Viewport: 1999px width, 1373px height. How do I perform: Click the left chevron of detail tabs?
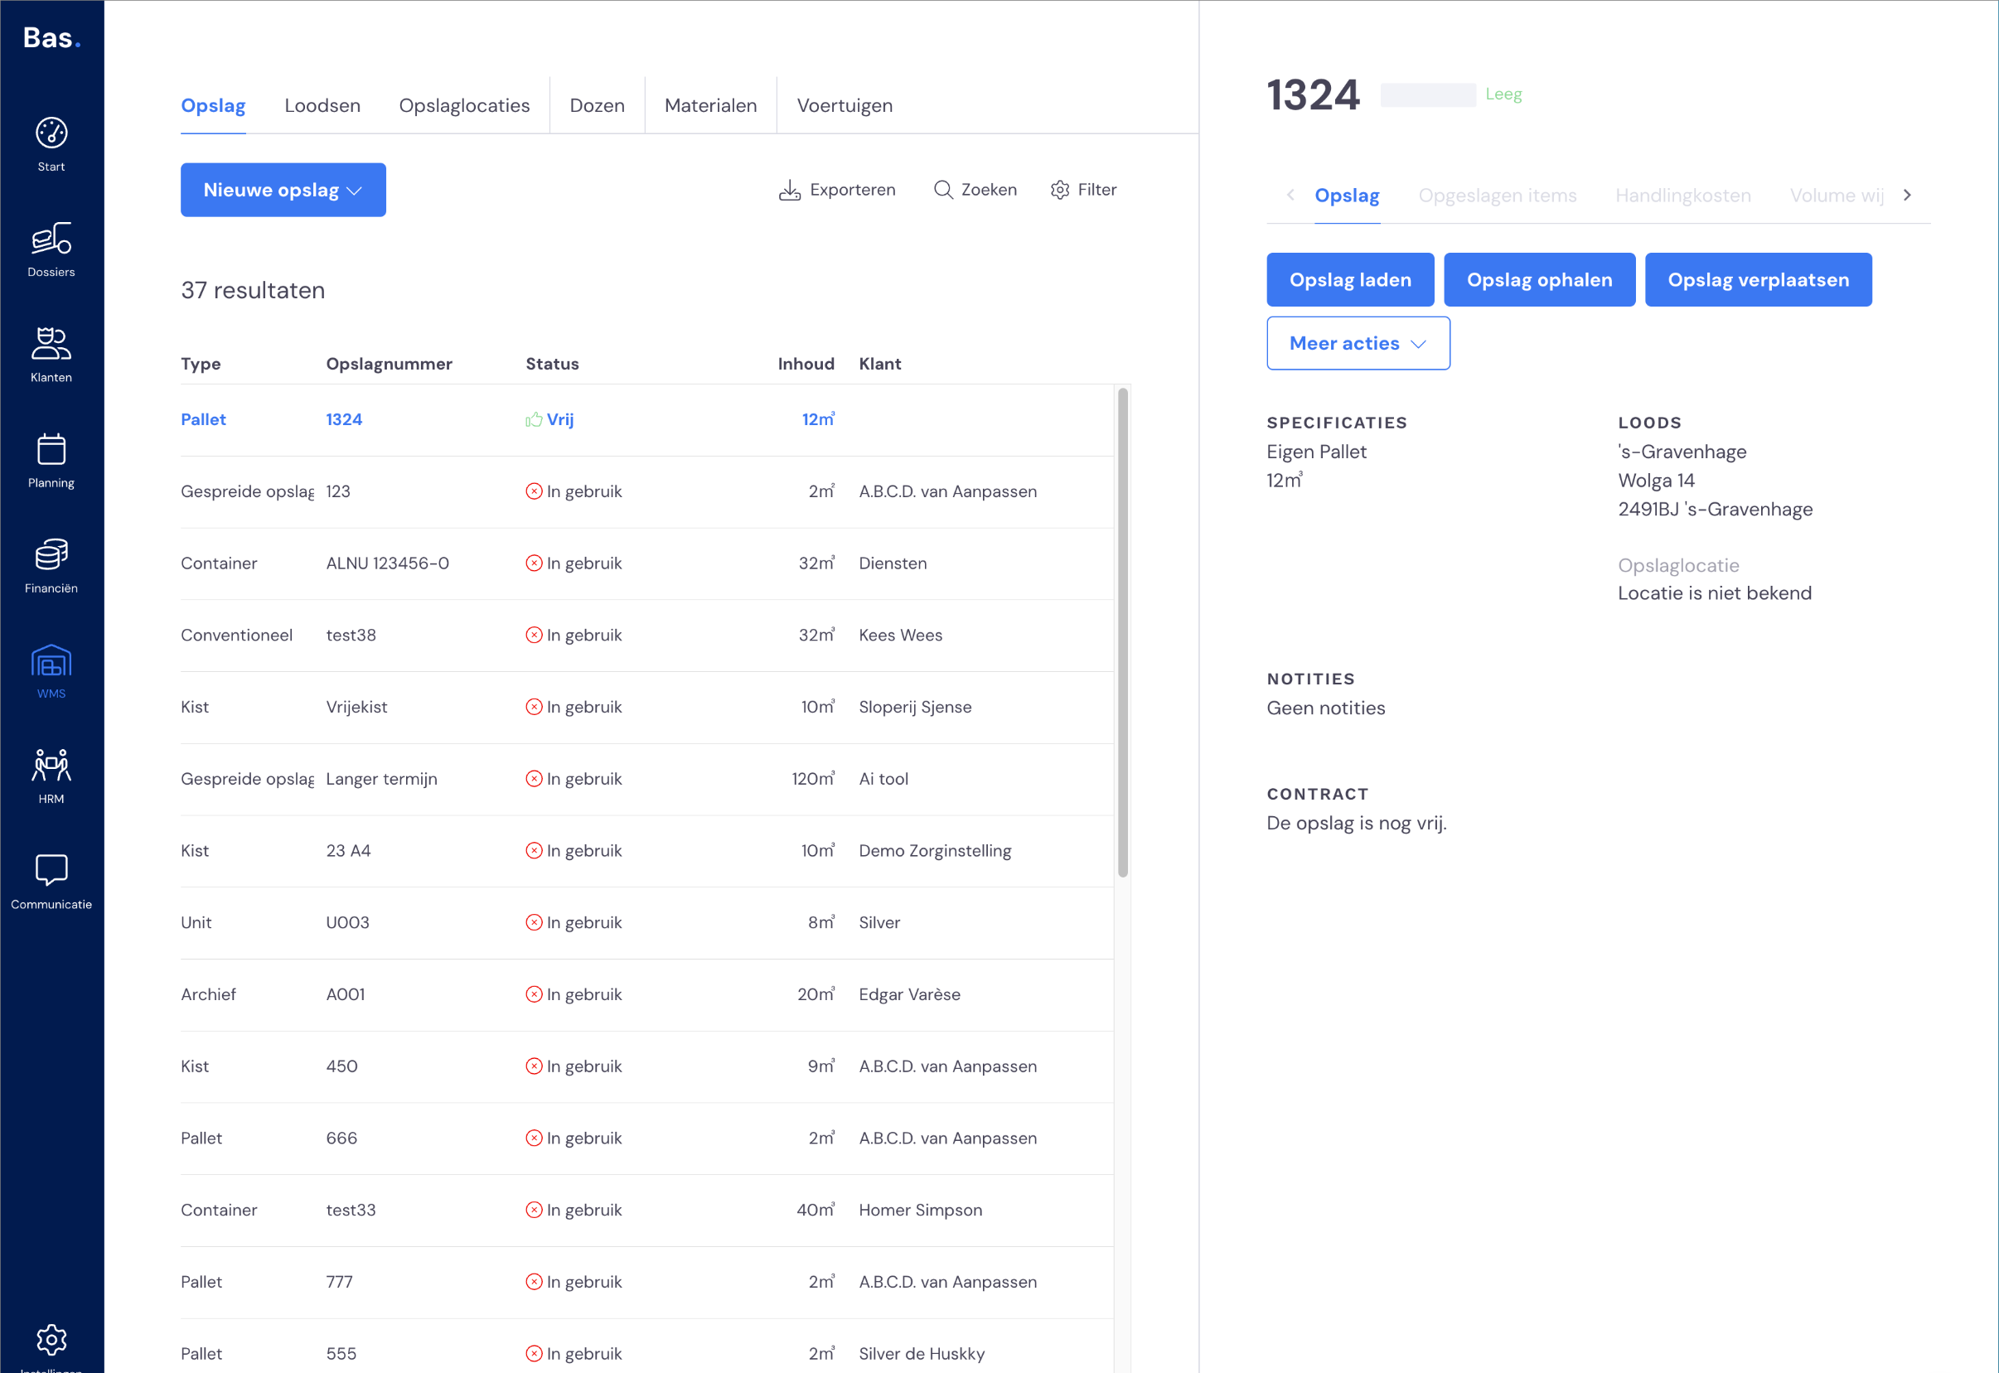coord(1290,196)
